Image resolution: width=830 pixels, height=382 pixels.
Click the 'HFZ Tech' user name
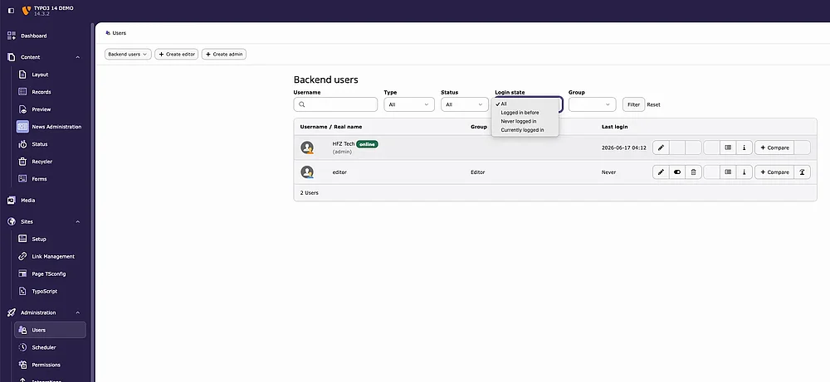tap(344, 143)
